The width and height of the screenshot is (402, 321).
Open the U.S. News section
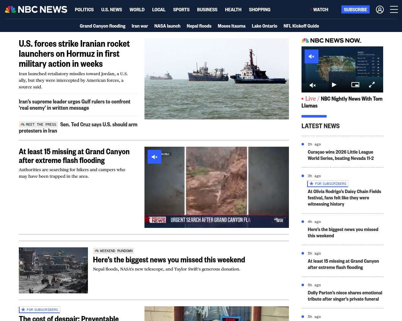(x=111, y=10)
